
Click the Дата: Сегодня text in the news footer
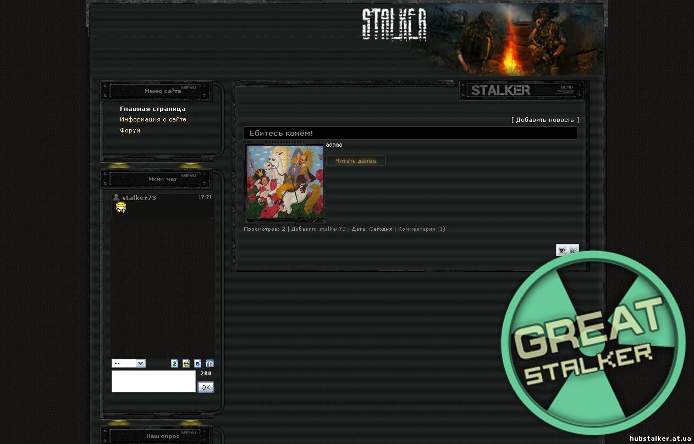[x=371, y=229]
